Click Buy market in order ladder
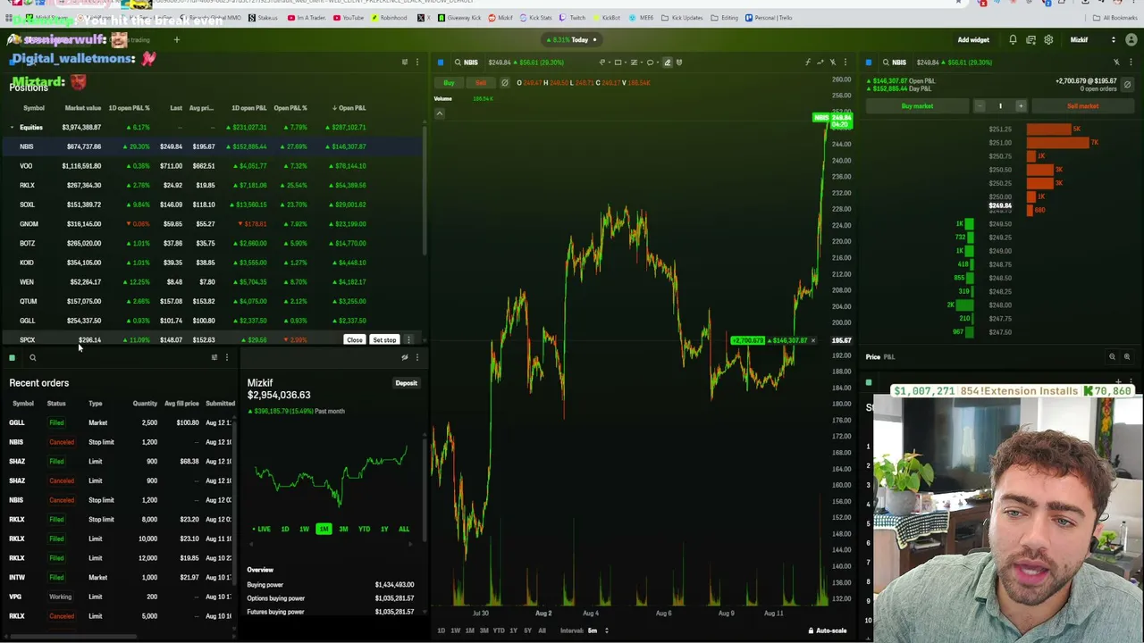Screen dimensions: 1144x643 coord(918,106)
